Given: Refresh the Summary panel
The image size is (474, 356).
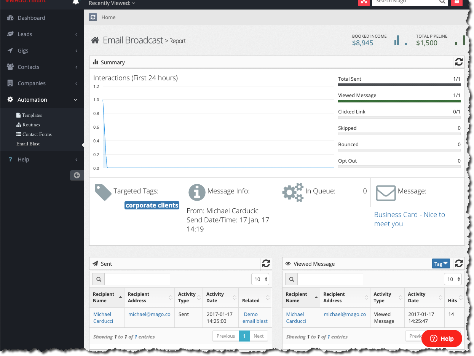Looking at the screenshot, I should point(459,62).
